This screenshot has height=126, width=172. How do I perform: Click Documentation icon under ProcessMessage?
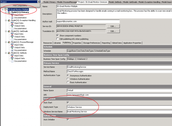pyautogui.click(x=12, y=50)
